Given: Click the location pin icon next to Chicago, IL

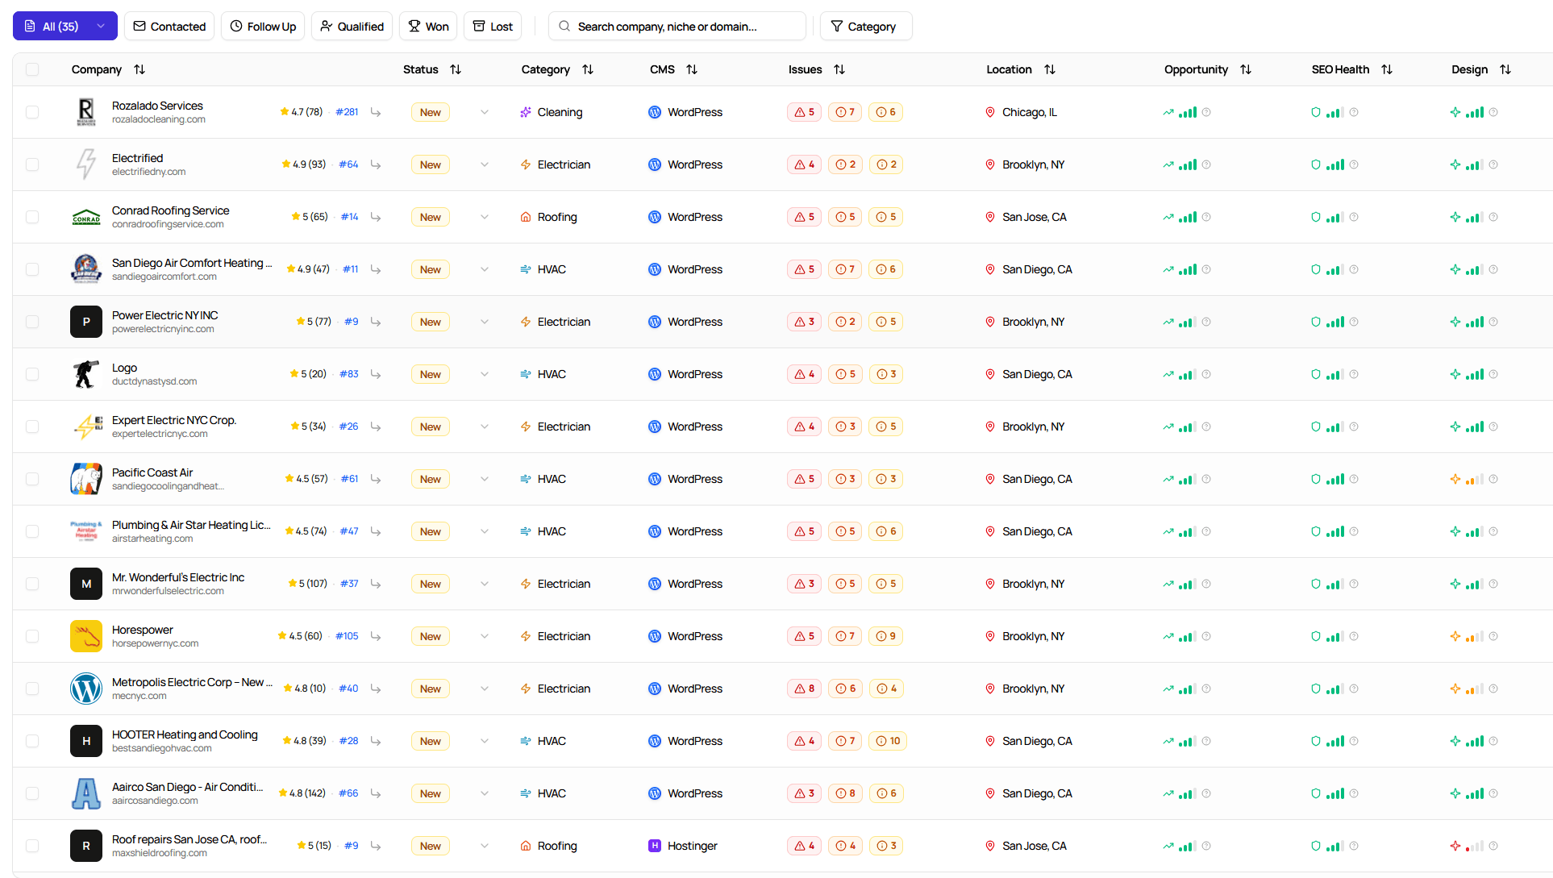Looking at the screenshot, I should click(x=990, y=112).
